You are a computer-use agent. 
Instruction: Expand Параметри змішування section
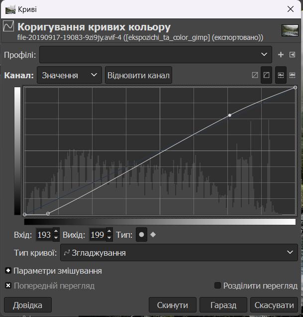point(8,271)
